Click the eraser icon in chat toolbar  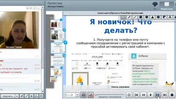pyautogui.click(x=21, y=96)
